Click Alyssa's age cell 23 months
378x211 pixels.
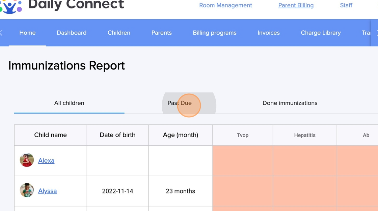point(181,191)
